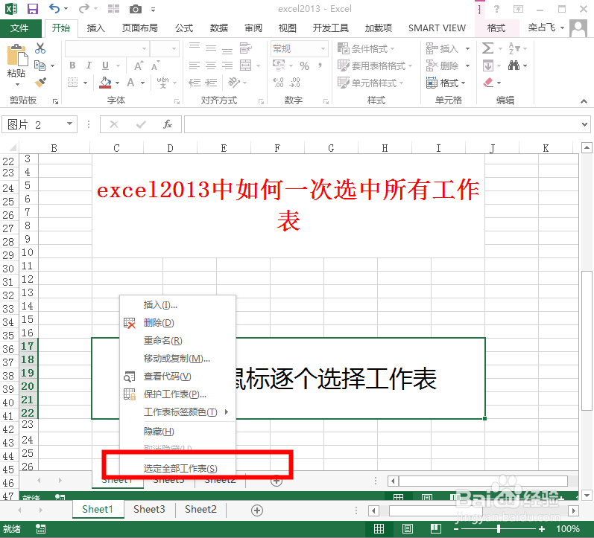This screenshot has width=594, height=538.
Task: Select align left alignment
Action: pyautogui.click(x=195, y=65)
